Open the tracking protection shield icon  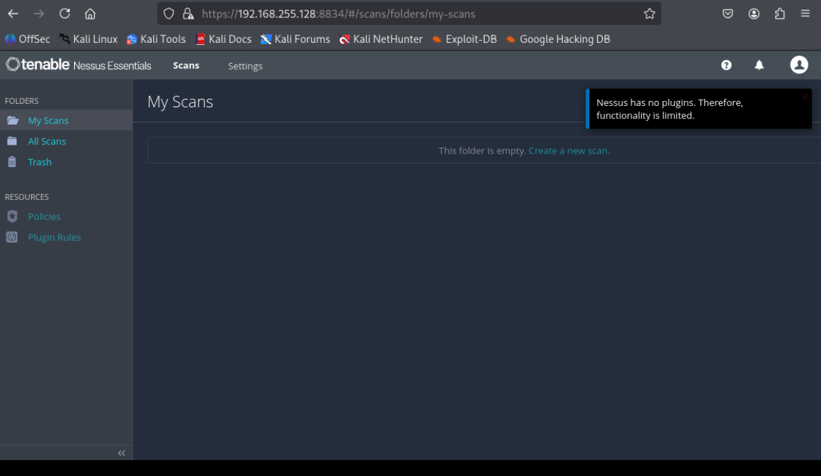click(x=169, y=14)
